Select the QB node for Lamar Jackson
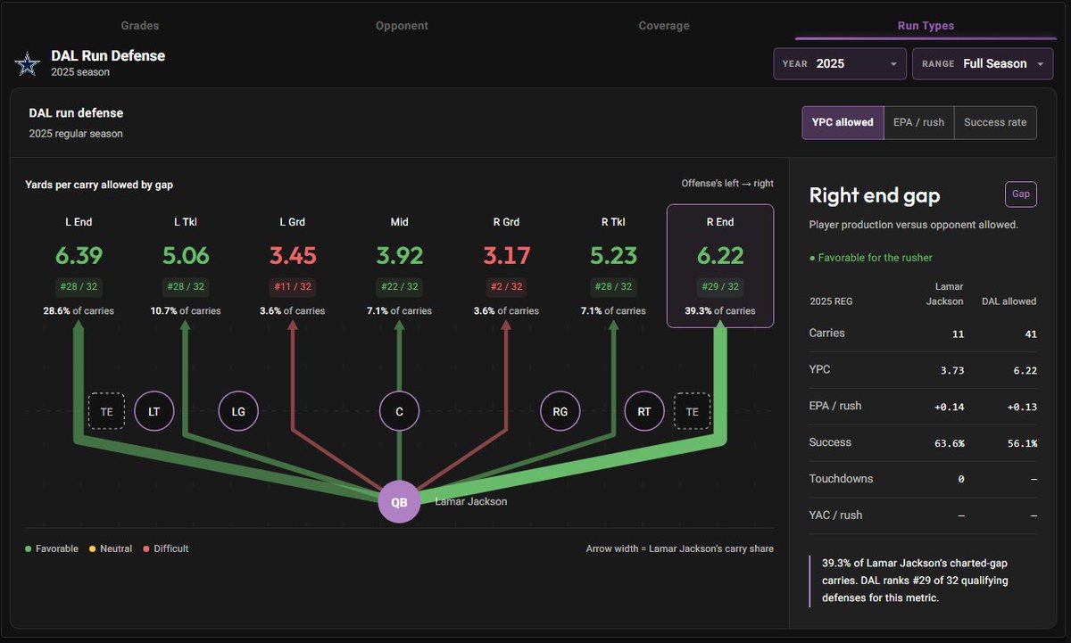The image size is (1071, 643). (399, 502)
